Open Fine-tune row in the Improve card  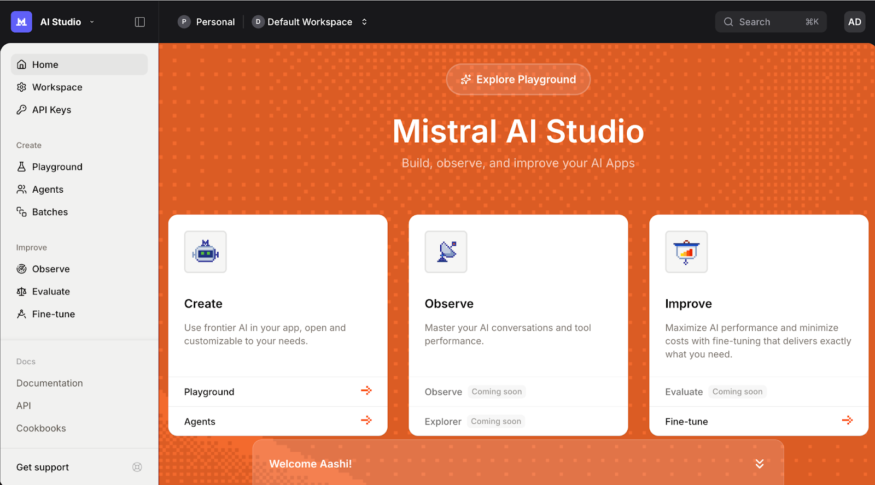coord(759,421)
